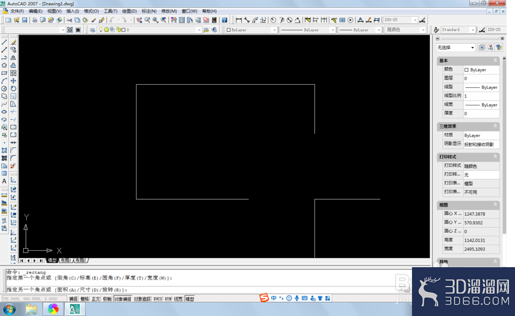Screen dimensions: 515x316
Task: Collapse the 三维效果 properties section
Action: (x=495, y=126)
